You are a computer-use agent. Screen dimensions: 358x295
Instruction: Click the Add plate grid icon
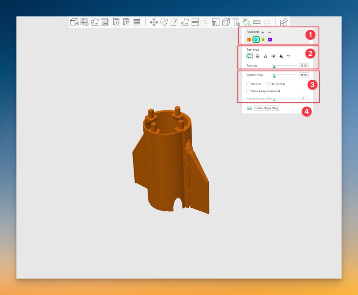tap(84, 22)
